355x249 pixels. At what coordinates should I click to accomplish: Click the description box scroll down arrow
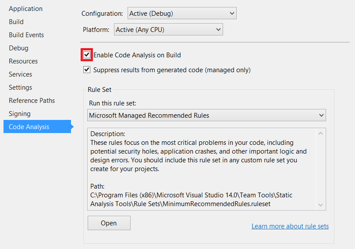tap(321, 205)
